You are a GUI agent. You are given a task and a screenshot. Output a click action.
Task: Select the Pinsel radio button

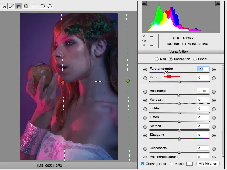tap(195, 59)
